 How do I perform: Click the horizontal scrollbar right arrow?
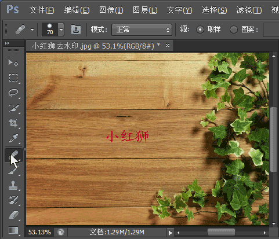[264, 233]
